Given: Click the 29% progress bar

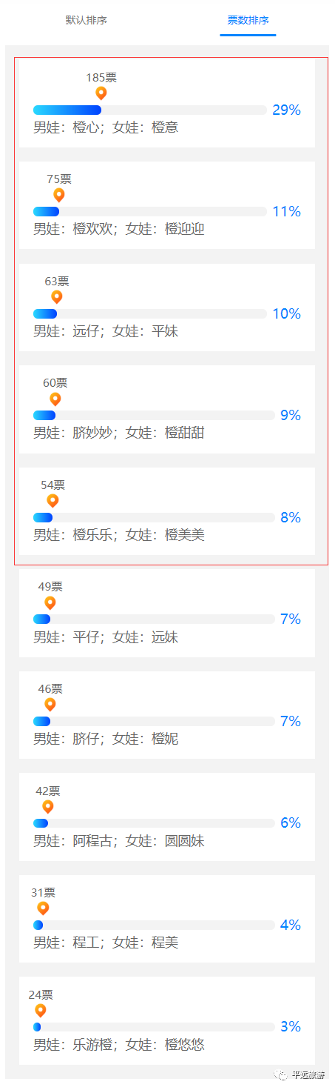Looking at the screenshot, I should point(150,110).
